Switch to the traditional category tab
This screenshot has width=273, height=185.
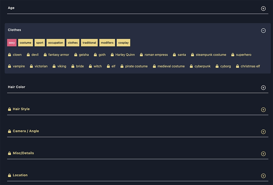[x=89, y=43]
